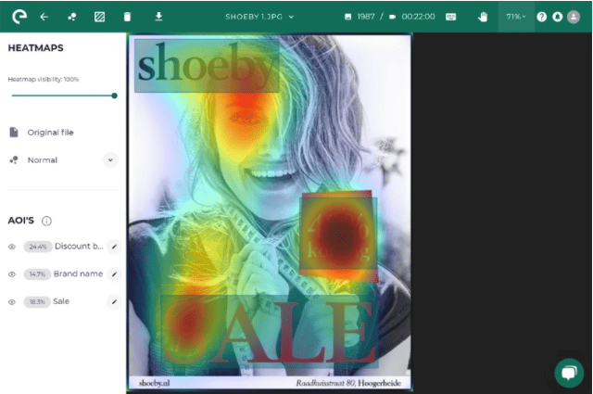Viewport: 593px width, 394px height.
Task: Select the Brand name AOI entry
Action: click(x=77, y=274)
